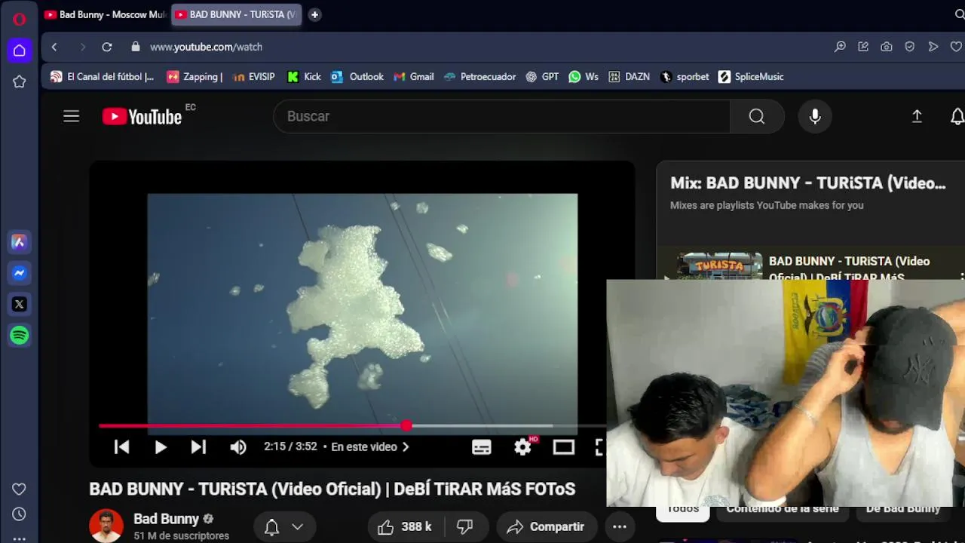The height and width of the screenshot is (543, 965).
Task: Start voice search with microphone
Action: [x=815, y=116]
